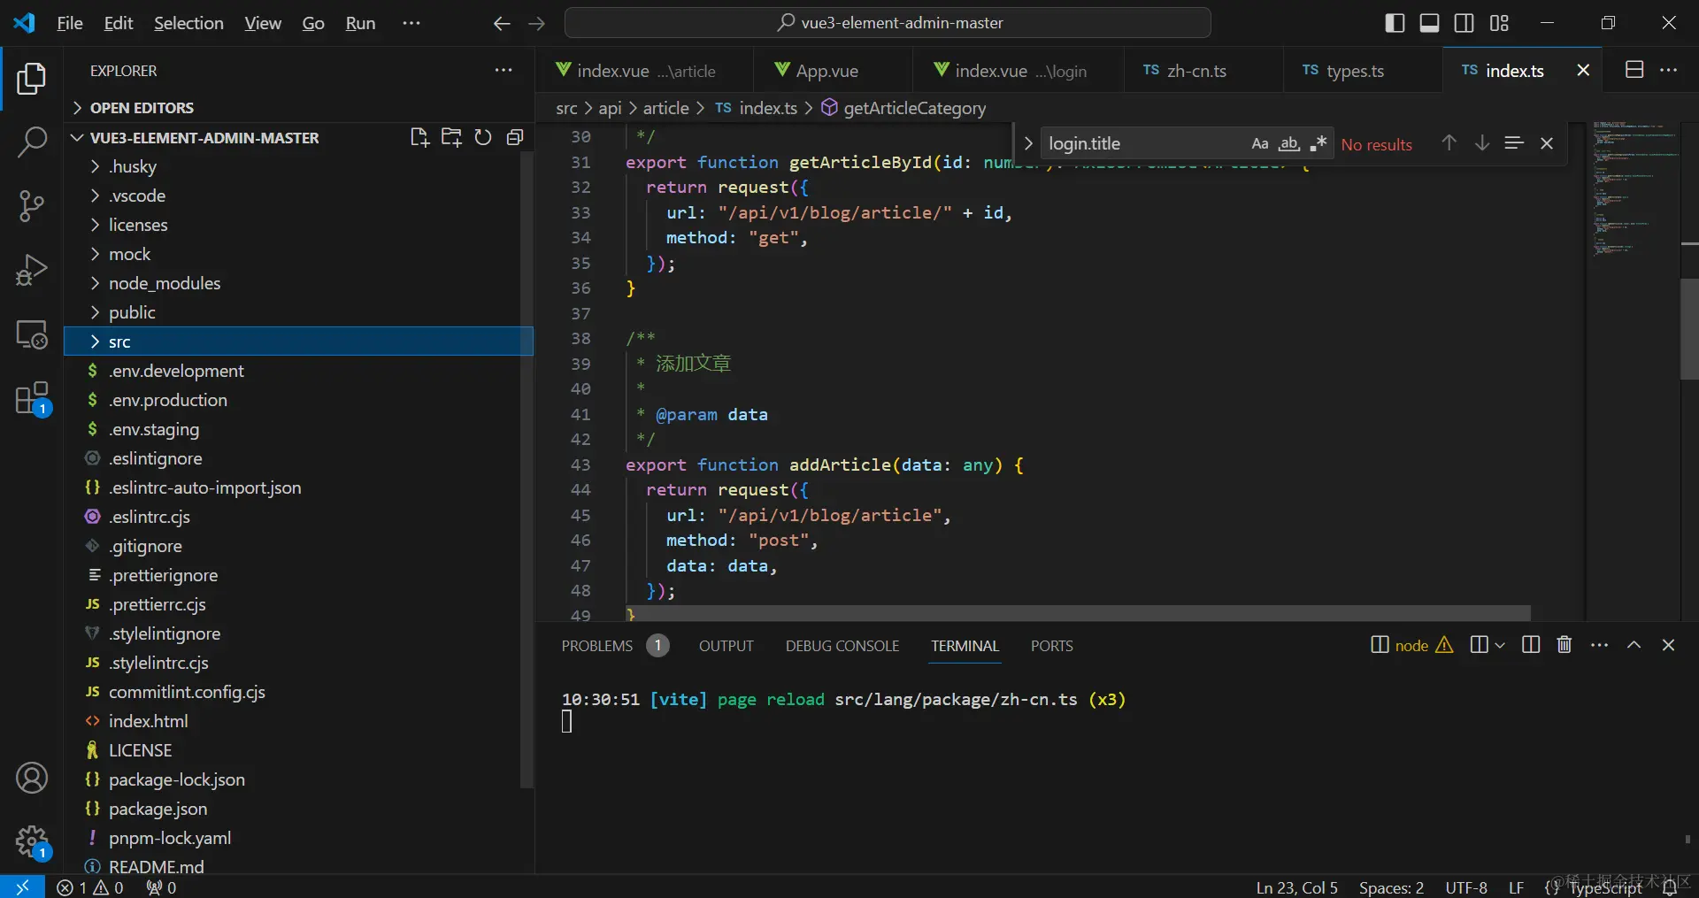Refresh the Explorer file tree
Screen dimensions: 1699x898
pyautogui.click(x=483, y=137)
